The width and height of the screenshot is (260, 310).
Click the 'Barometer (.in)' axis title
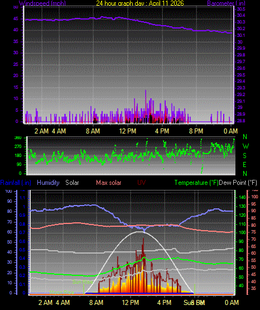pyautogui.click(x=226, y=3)
